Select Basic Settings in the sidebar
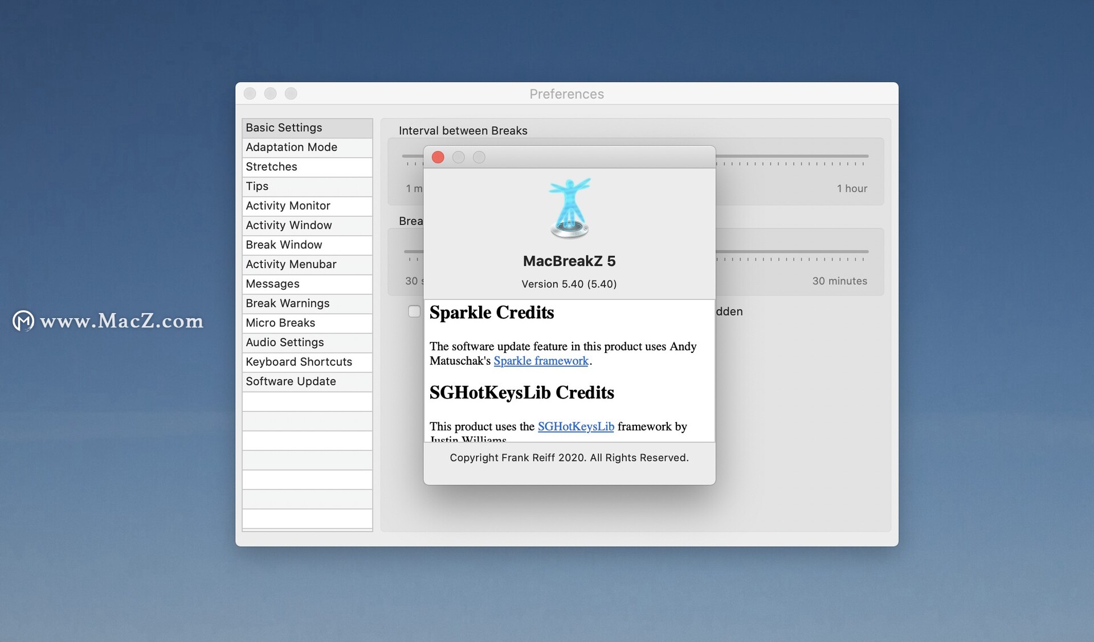Image resolution: width=1094 pixels, height=642 pixels. [307, 128]
